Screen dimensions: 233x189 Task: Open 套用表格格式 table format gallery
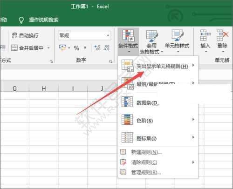point(151,36)
